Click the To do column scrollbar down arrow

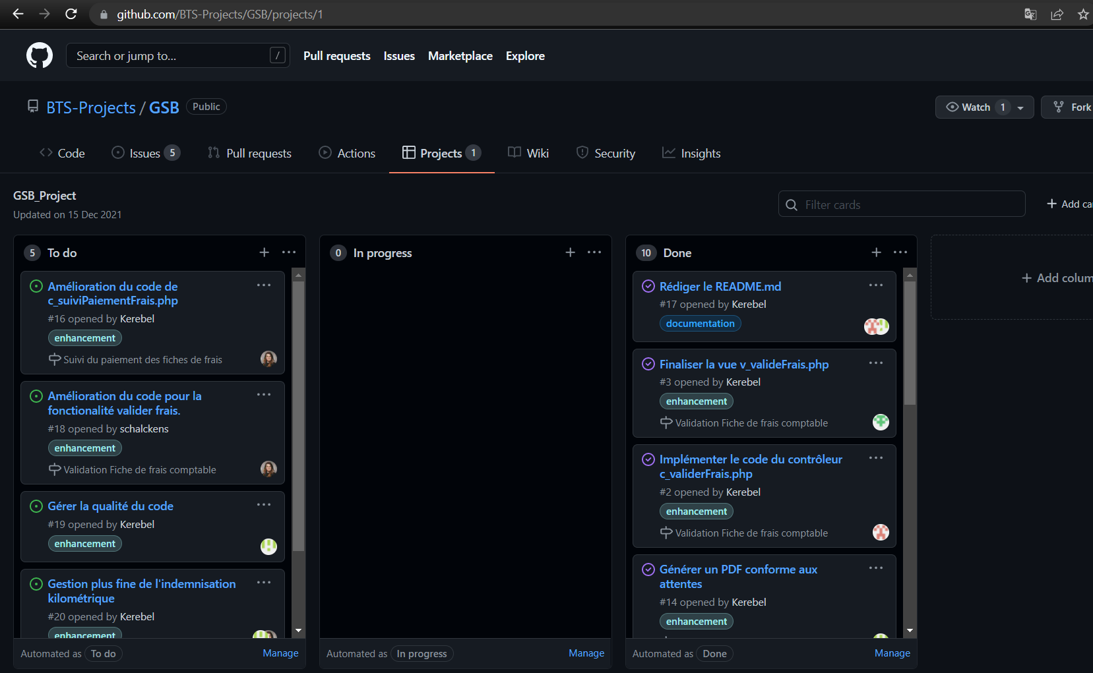point(298,631)
